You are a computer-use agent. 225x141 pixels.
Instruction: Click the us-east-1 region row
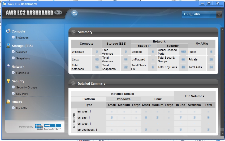pos(146,117)
